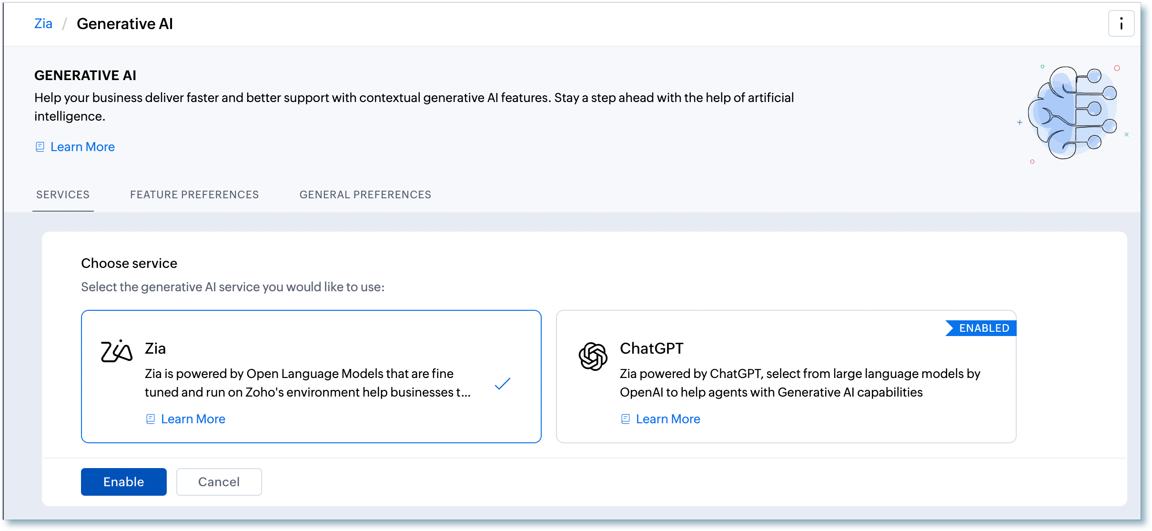Open Learn More under Generative AI description

coord(82,147)
